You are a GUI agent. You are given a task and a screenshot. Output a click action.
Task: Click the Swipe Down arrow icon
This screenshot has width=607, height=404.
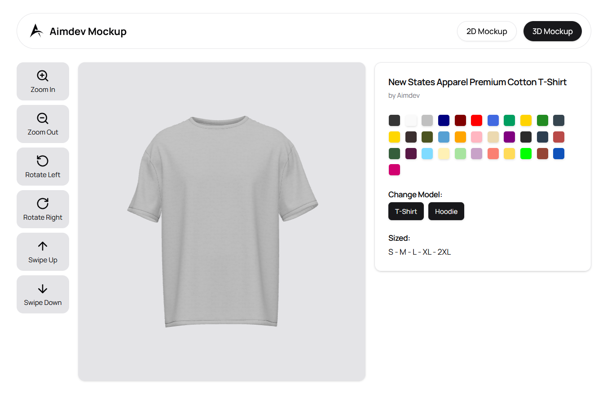pos(43,289)
